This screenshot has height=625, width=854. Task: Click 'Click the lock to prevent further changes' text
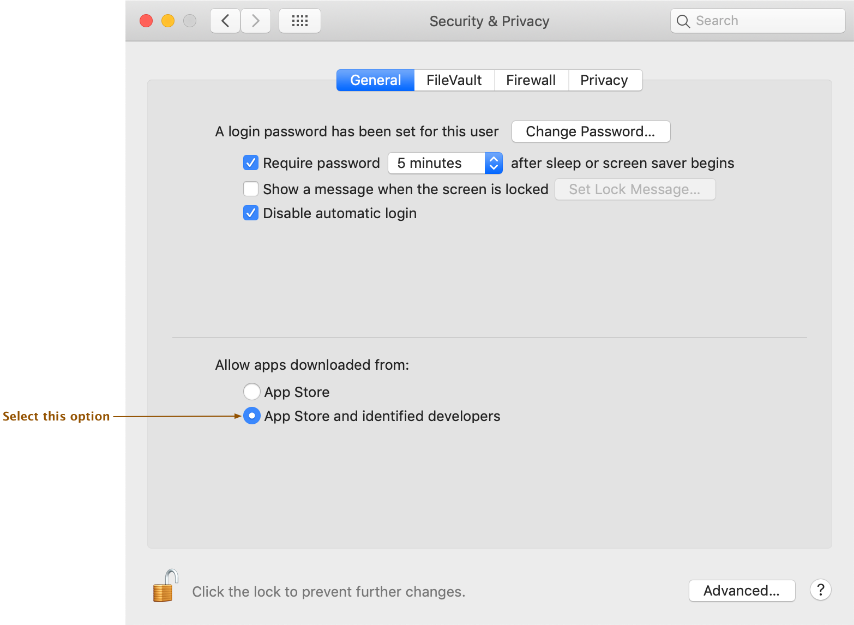(x=329, y=592)
